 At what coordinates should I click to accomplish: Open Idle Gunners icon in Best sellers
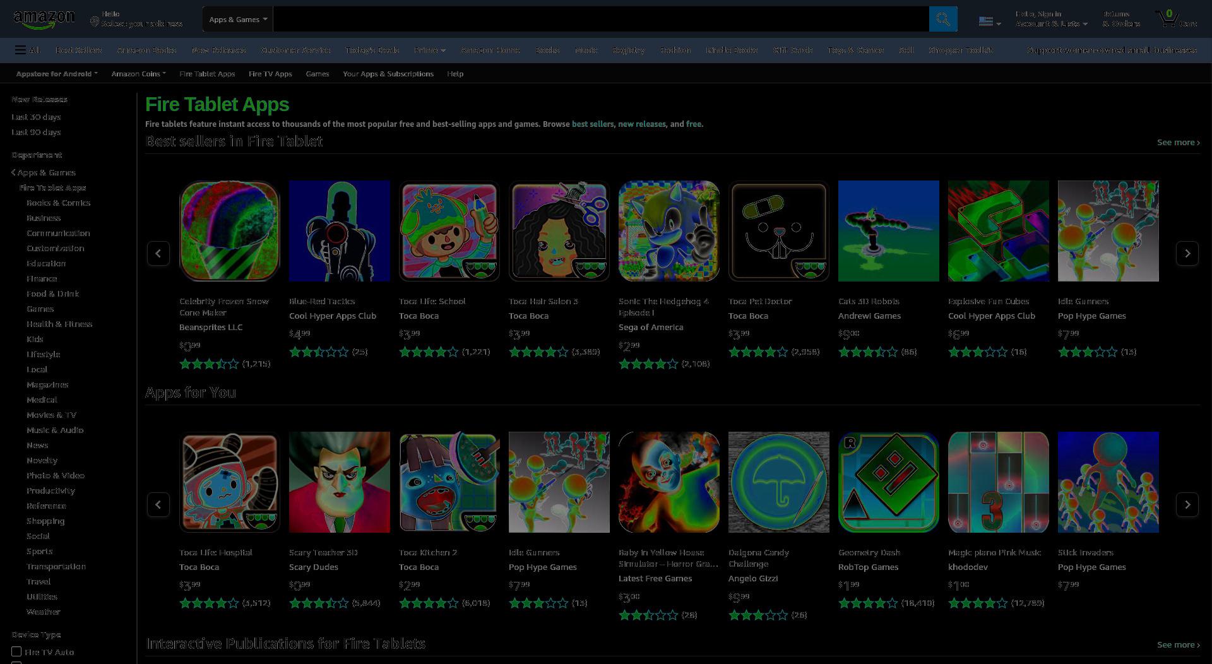click(x=1108, y=231)
